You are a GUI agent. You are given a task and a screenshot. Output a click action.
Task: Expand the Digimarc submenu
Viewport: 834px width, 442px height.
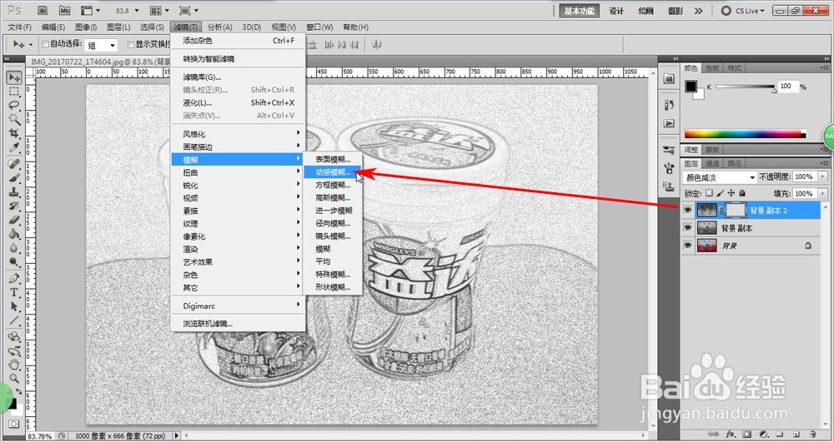(239, 305)
